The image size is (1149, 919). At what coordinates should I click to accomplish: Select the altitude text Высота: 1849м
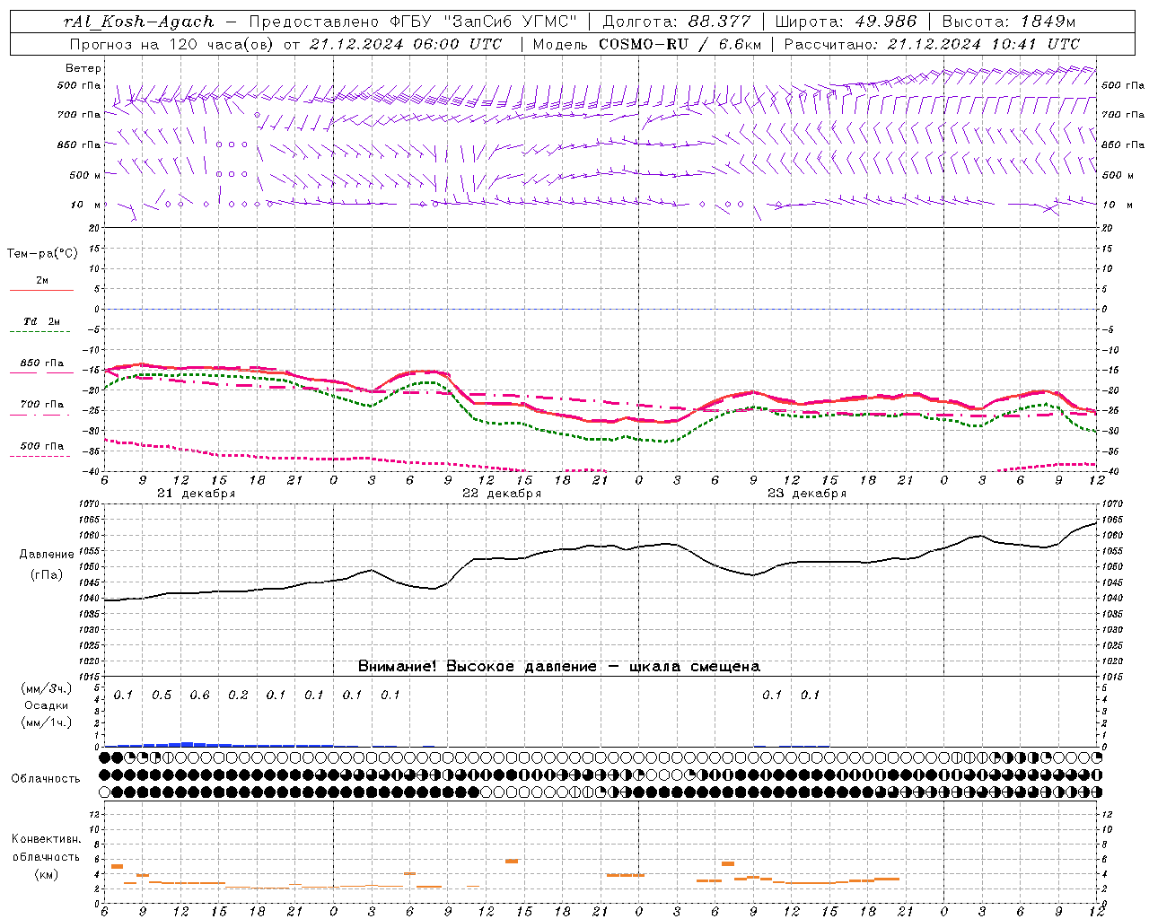click(x=1009, y=22)
